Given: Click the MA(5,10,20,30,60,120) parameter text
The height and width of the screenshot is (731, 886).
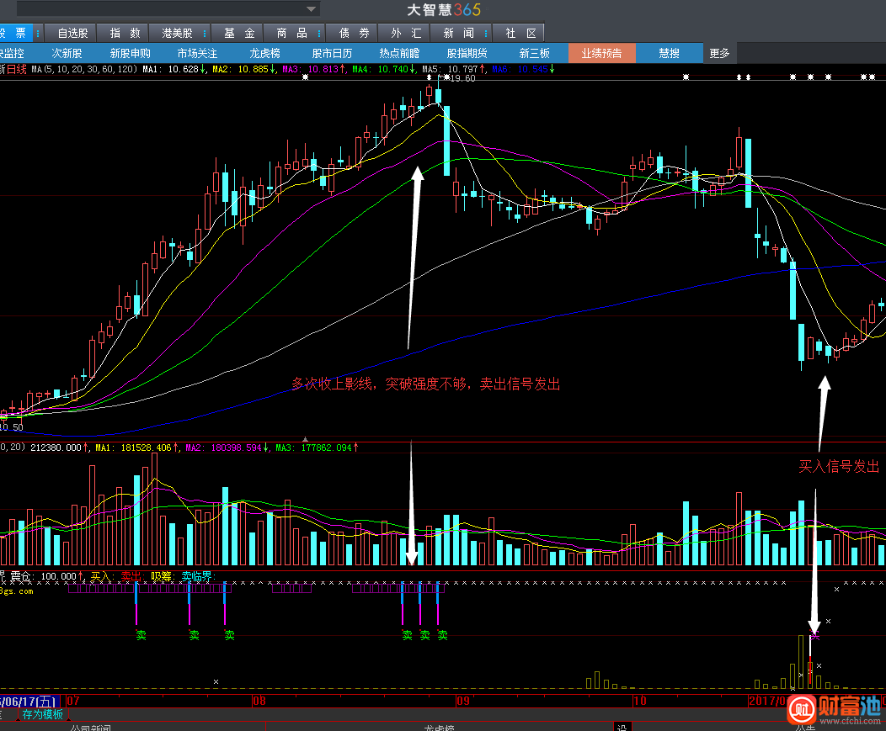Looking at the screenshot, I should click(x=84, y=69).
